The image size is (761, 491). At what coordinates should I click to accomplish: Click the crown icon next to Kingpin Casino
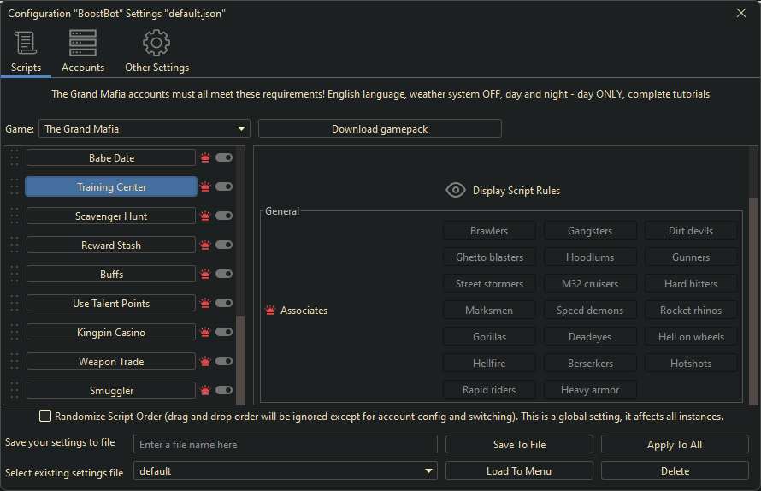click(x=205, y=333)
